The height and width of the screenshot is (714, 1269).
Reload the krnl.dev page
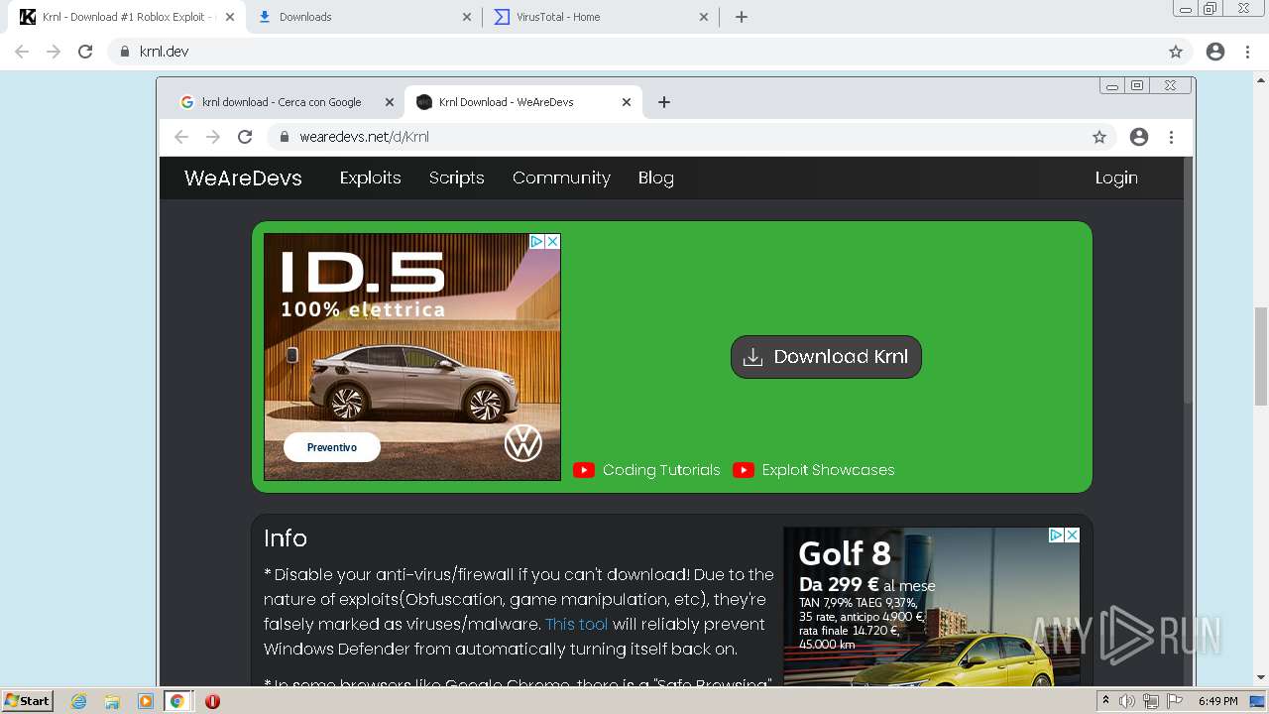pyautogui.click(x=85, y=52)
